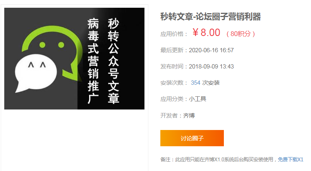Click the 讨论圈子 orange button
The image size is (311, 171).
pyautogui.click(x=192, y=138)
